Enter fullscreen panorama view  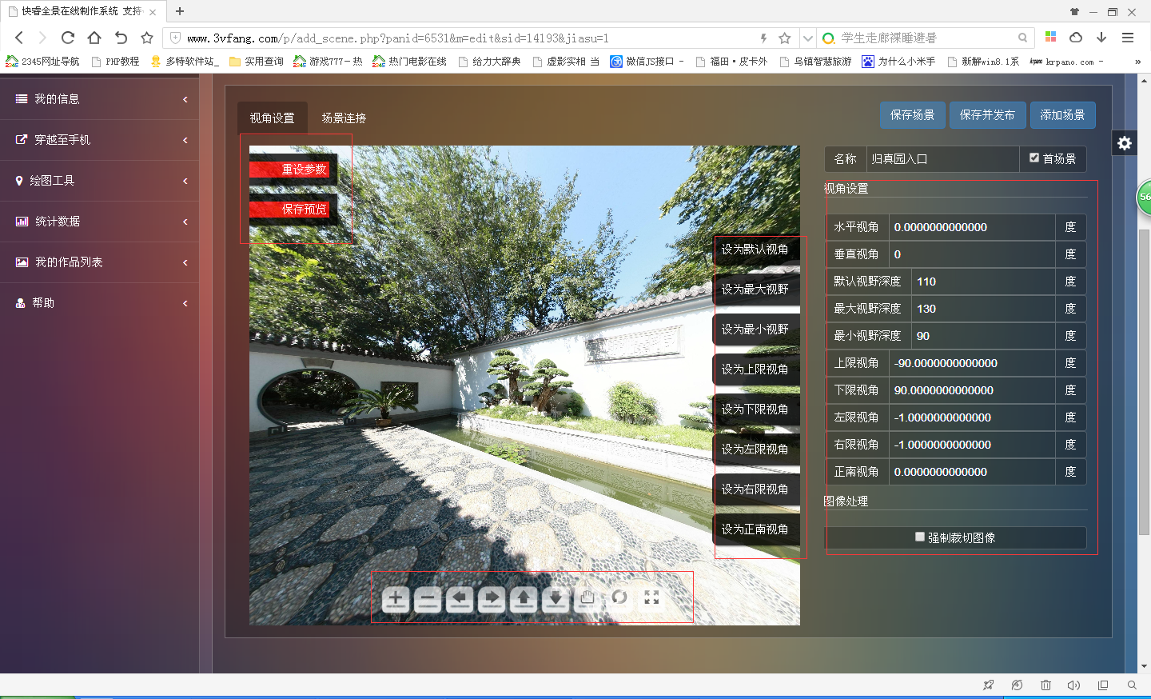(651, 597)
